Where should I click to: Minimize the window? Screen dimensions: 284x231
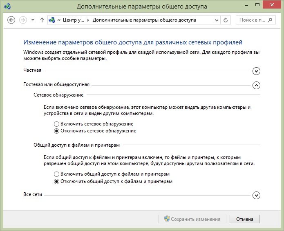pos(246,6)
